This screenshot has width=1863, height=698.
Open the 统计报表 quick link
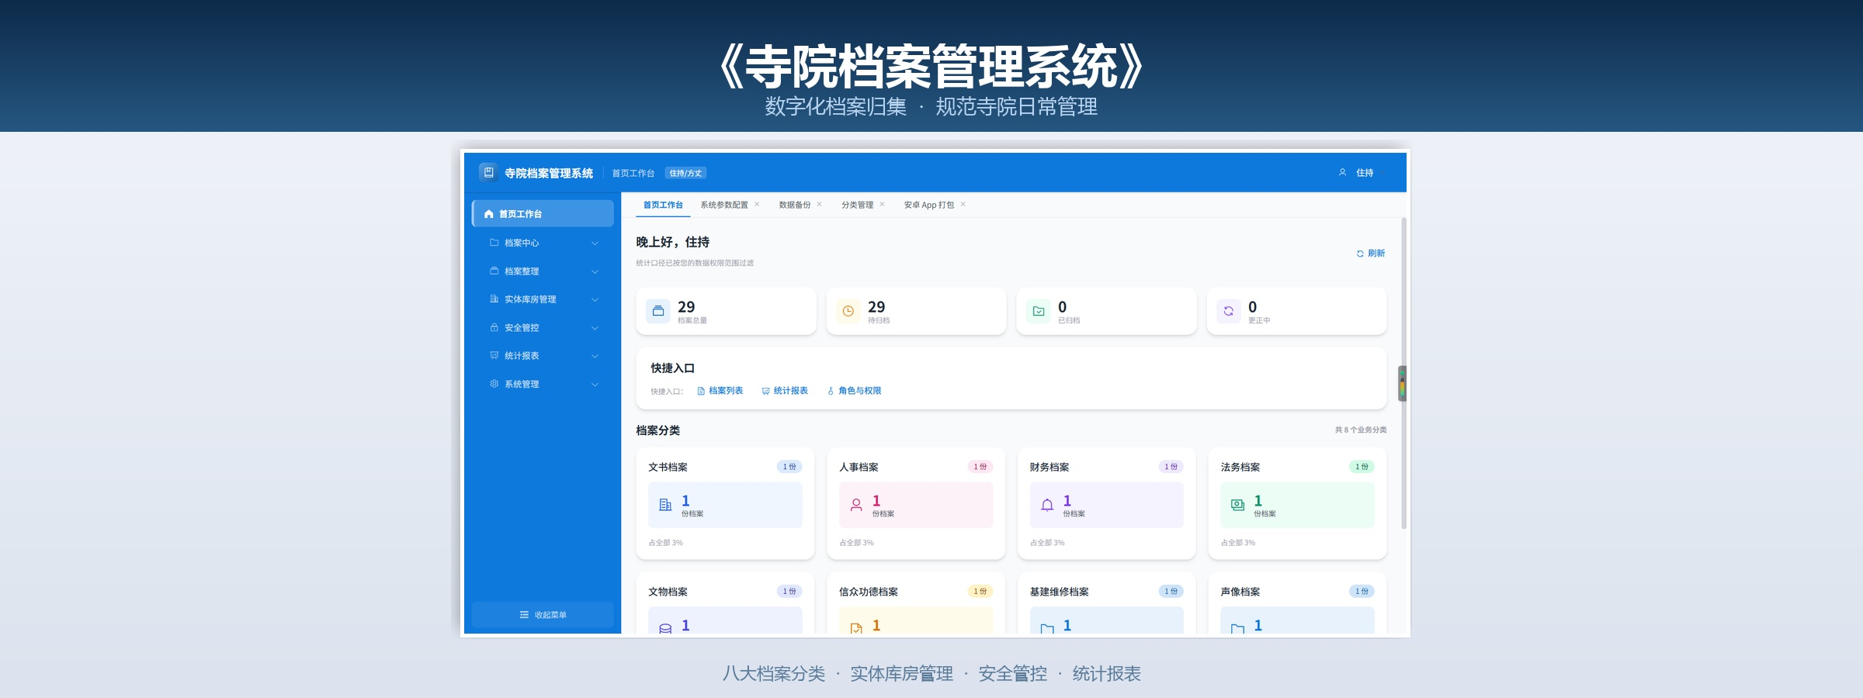(x=785, y=391)
